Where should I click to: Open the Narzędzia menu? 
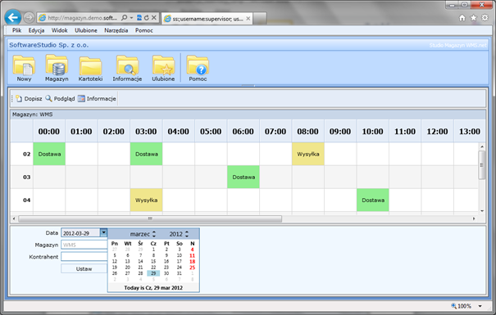[x=116, y=30]
